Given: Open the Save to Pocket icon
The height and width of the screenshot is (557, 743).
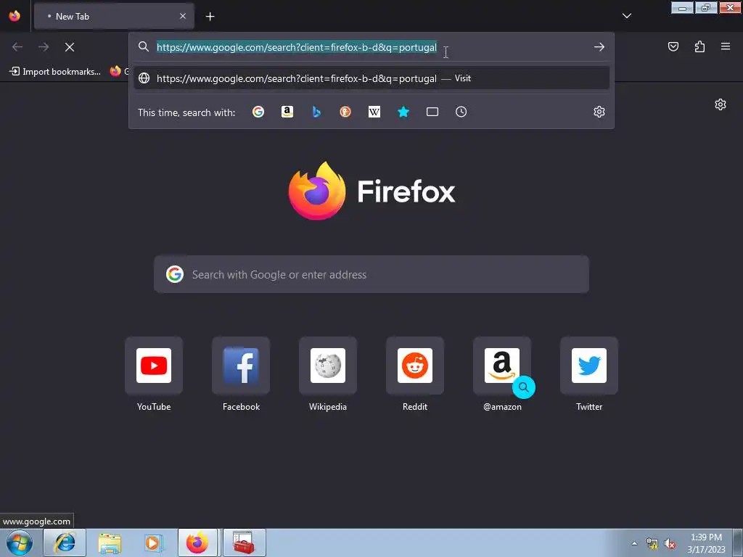Looking at the screenshot, I should point(673,46).
